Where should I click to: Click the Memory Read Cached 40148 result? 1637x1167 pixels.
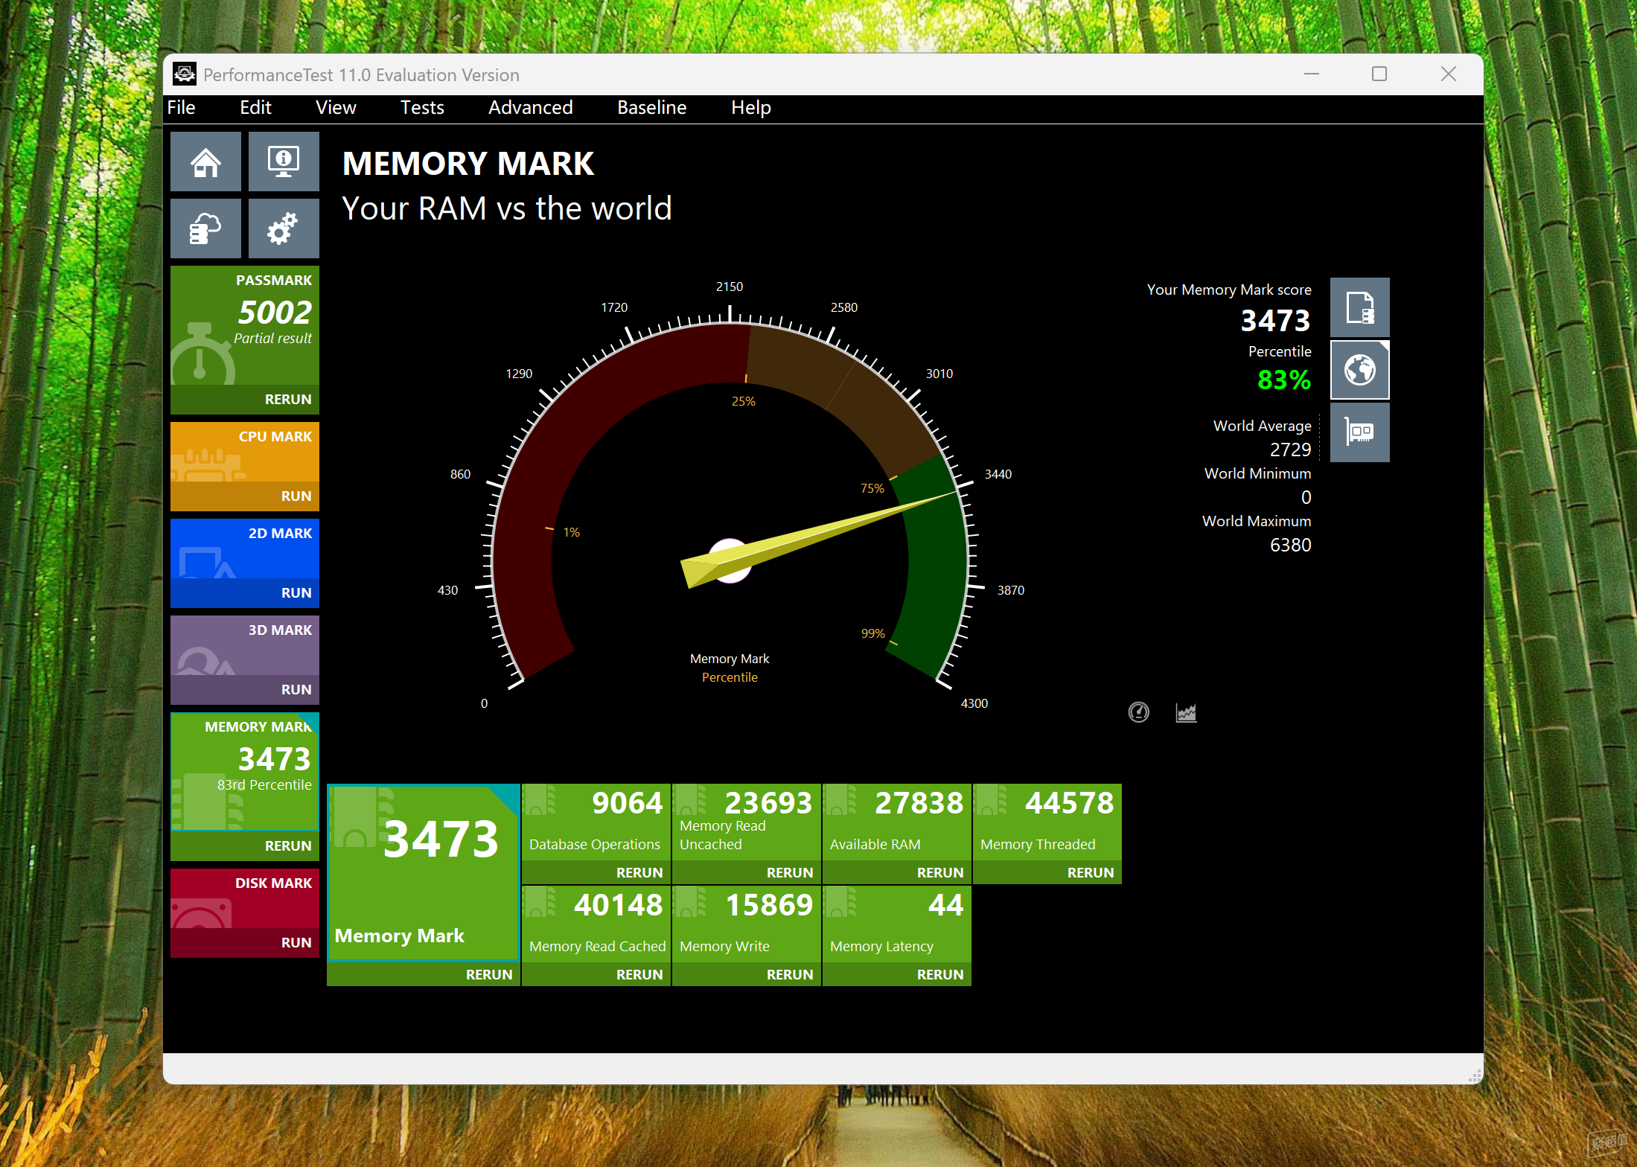click(x=596, y=924)
